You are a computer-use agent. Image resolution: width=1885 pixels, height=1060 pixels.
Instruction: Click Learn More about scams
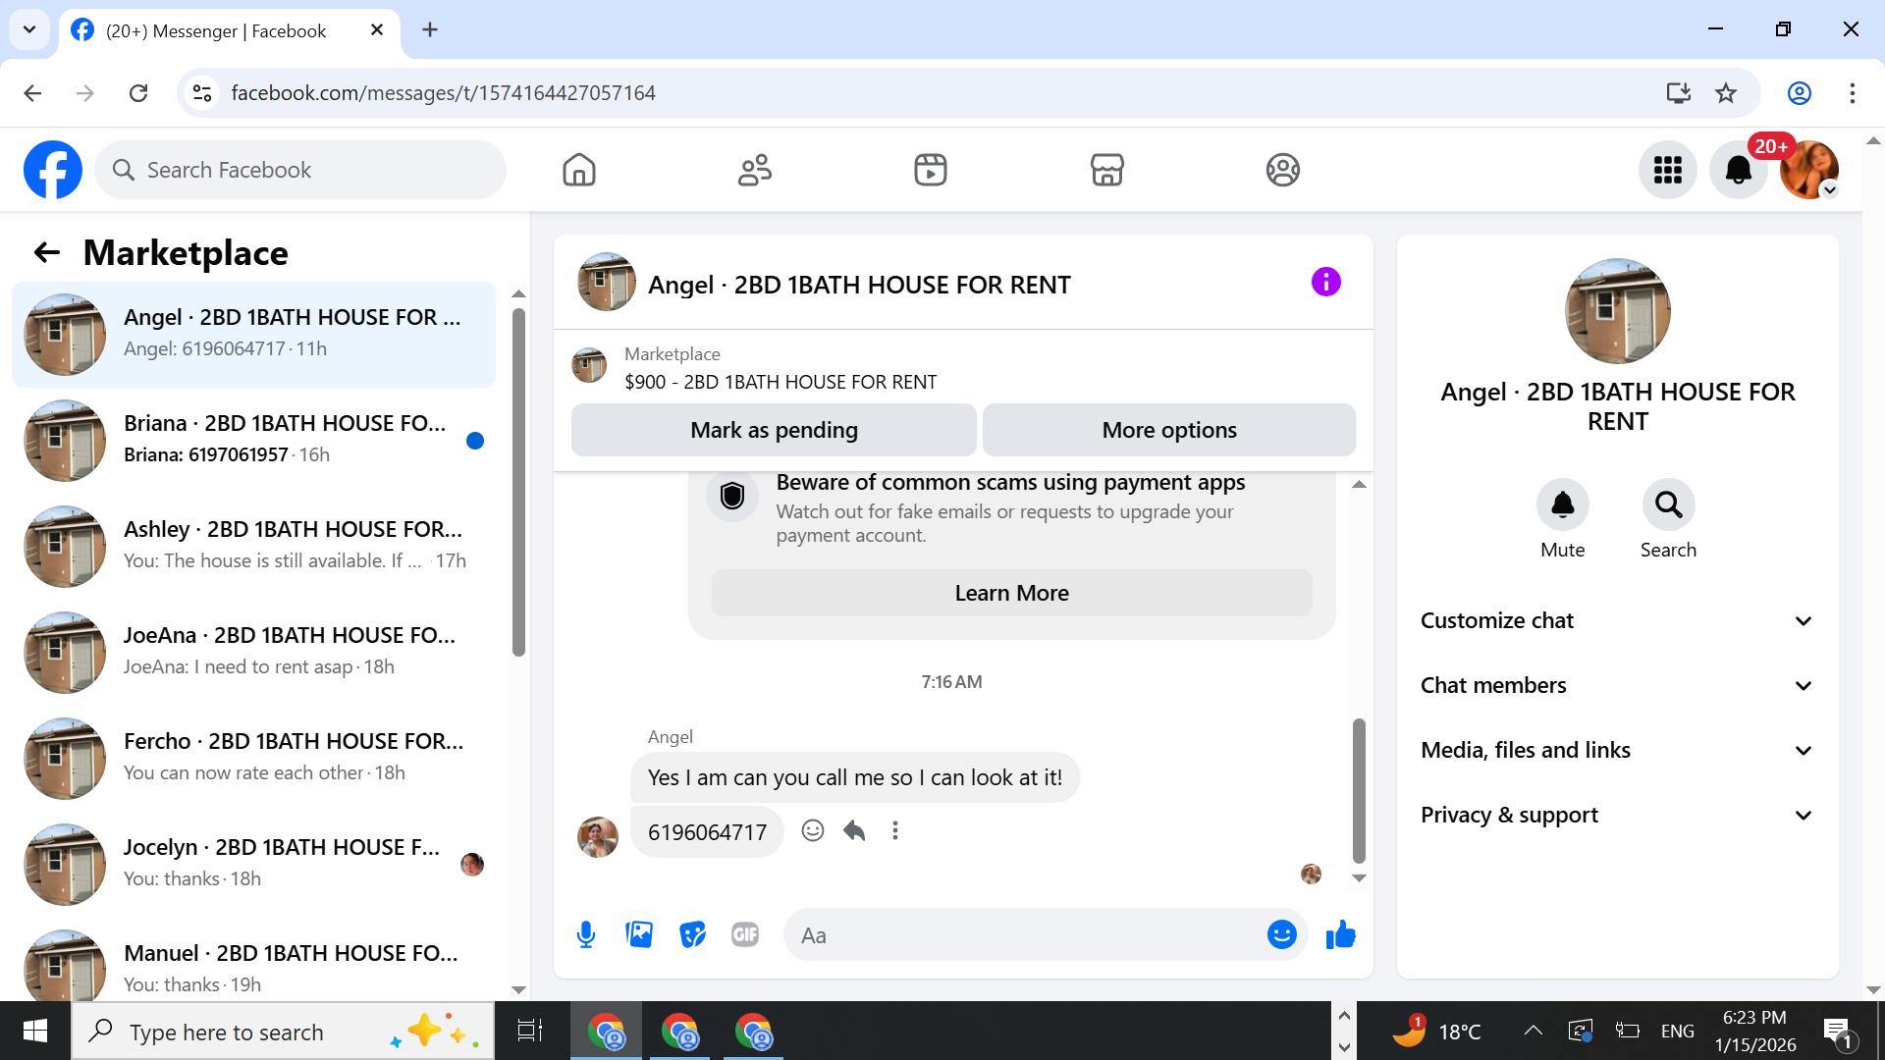tap(1011, 593)
